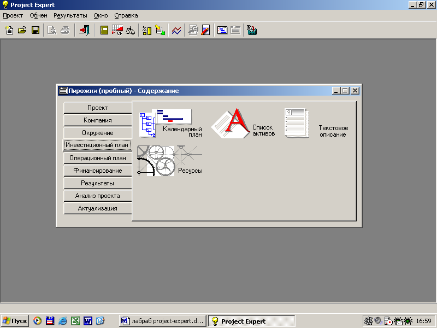
Task: Launch media player from quick launch
Action: tap(37, 321)
